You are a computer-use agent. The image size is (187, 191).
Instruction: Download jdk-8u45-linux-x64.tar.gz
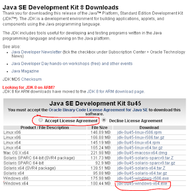[x=140, y=148]
